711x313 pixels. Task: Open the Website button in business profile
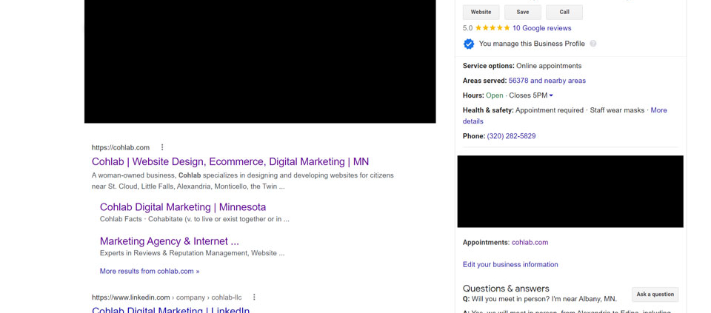481,13
